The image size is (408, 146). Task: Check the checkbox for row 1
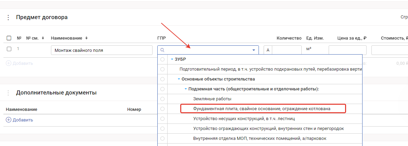(9, 49)
